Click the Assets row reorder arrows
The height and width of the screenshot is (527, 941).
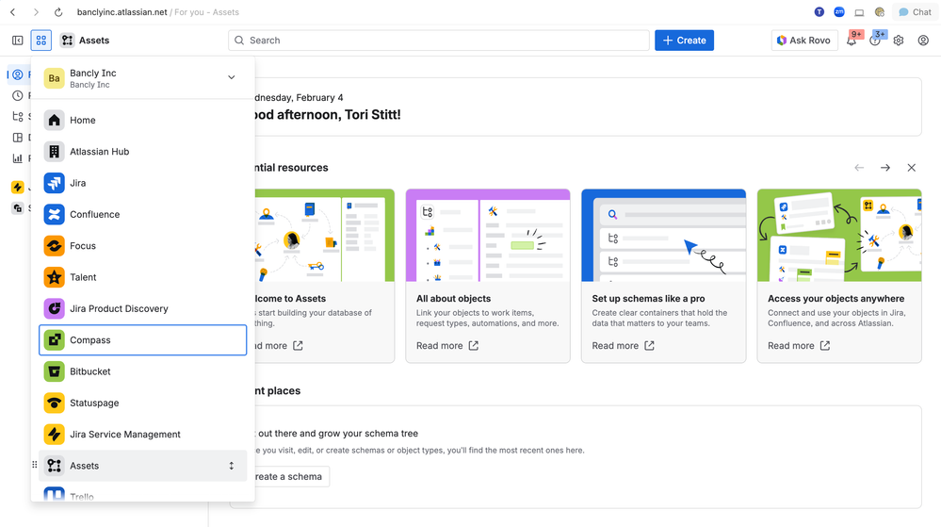coord(231,466)
